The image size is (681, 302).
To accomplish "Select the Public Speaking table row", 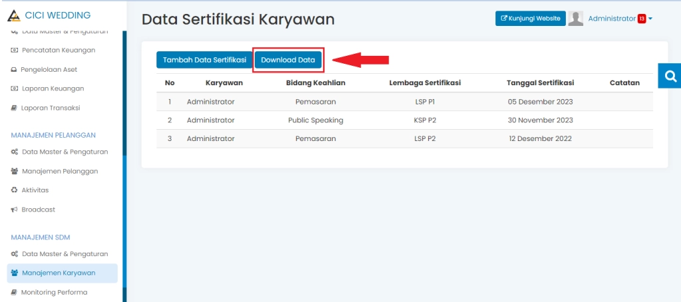I will [404, 120].
